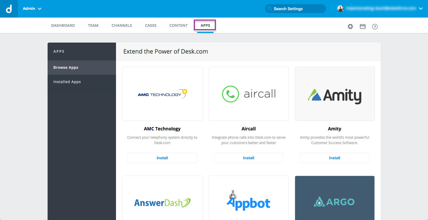
Task: Focus the Search Settings field
Action: pos(295,9)
